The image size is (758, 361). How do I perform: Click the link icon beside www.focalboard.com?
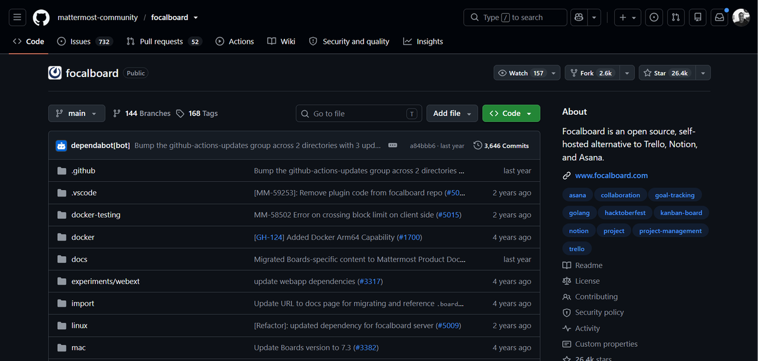pyautogui.click(x=567, y=176)
